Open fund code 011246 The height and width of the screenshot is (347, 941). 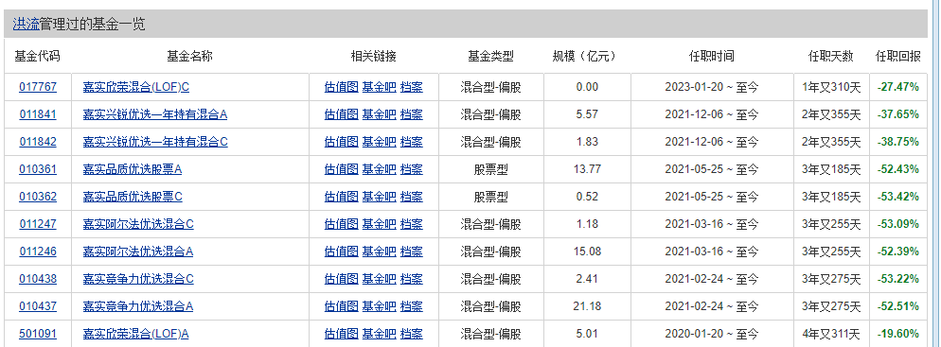[38, 252]
